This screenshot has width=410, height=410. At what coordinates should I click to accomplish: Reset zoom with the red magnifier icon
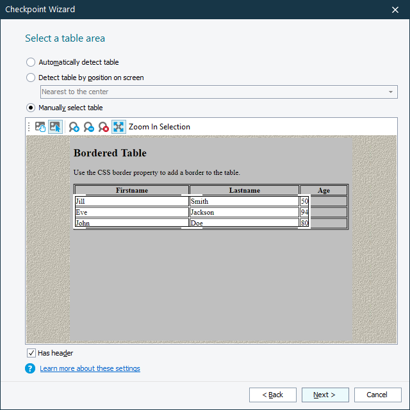104,127
